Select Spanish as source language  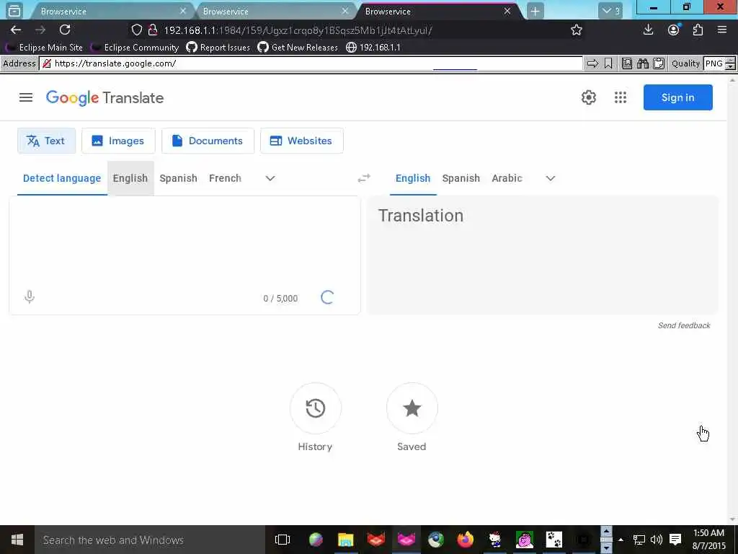179,178
